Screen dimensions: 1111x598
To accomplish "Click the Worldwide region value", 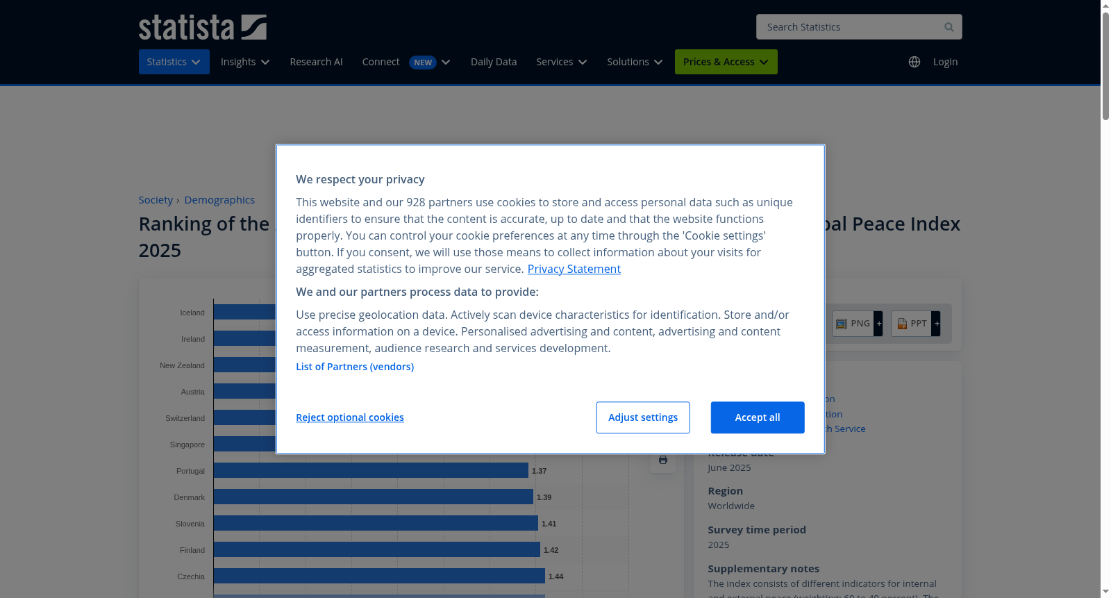I will click(x=731, y=506).
